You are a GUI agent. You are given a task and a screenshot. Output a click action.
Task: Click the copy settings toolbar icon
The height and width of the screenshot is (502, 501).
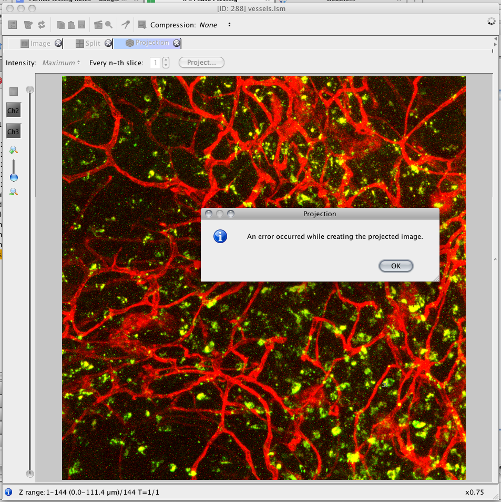[60, 25]
